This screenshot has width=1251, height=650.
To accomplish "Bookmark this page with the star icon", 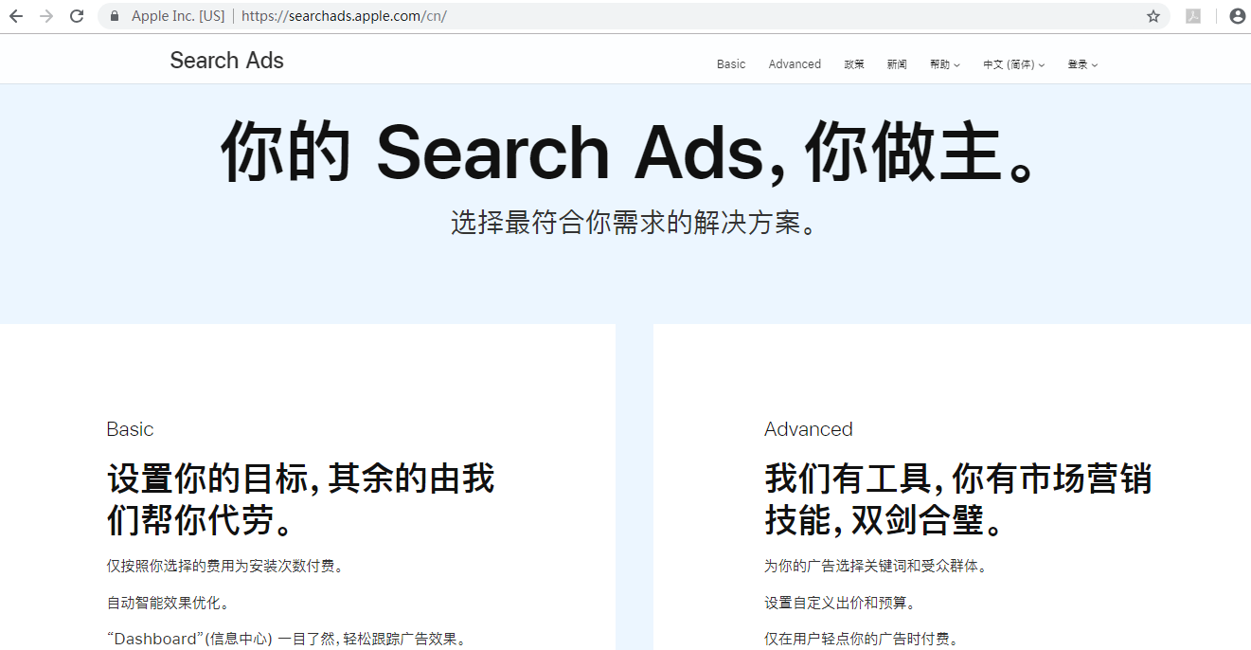I will (x=1153, y=16).
